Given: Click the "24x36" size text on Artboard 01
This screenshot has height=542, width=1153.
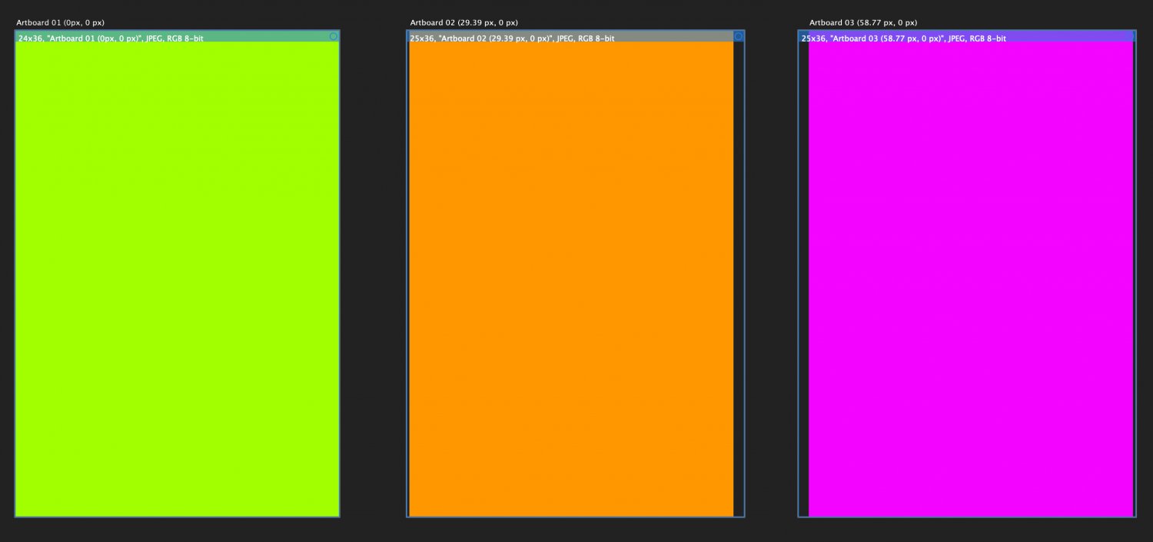Looking at the screenshot, I should pyautogui.click(x=29, y=38).
